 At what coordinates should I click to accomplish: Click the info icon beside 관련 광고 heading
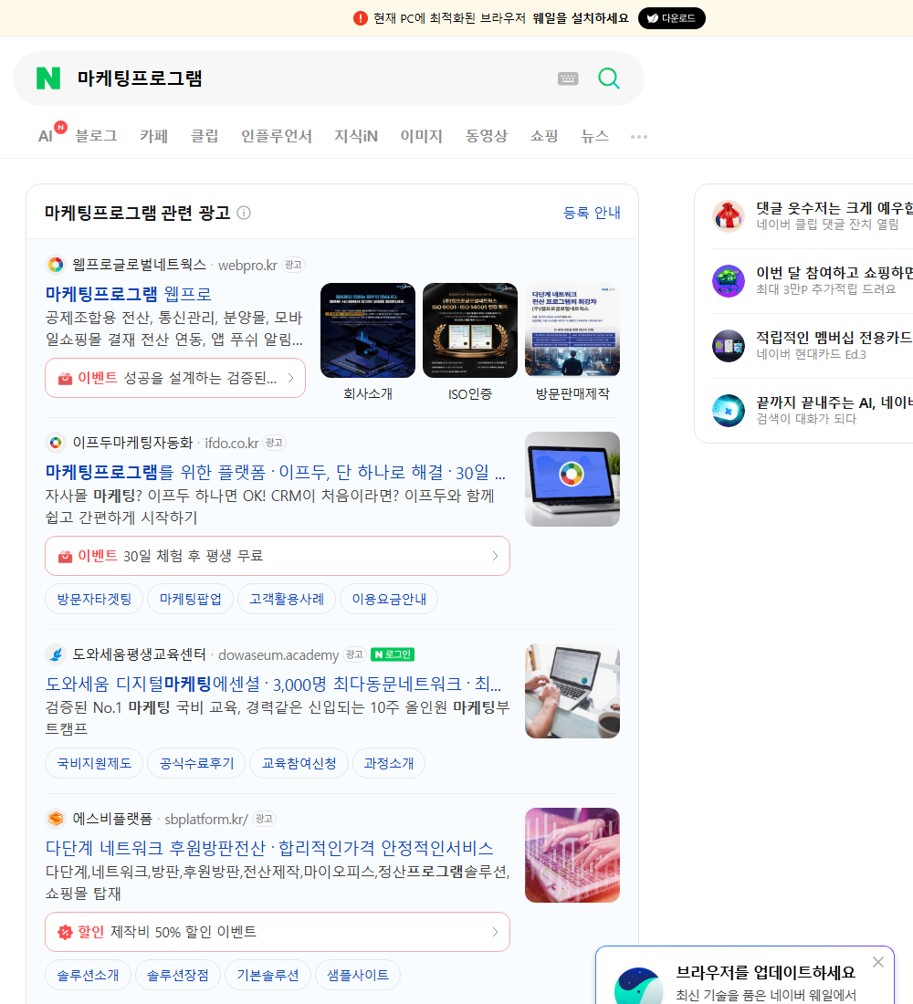tap(244, 213)
